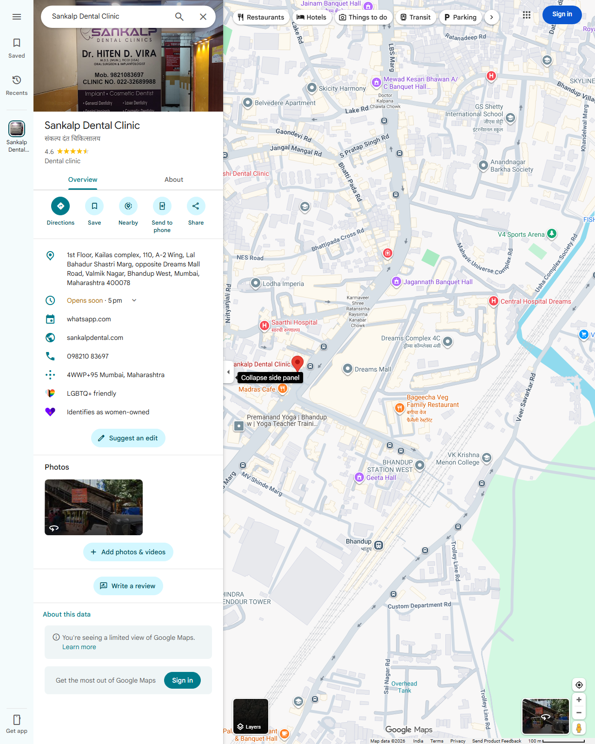Click Sign in in bottom banner
Image resolution: width=595 pixels, height=744 pixels.
tap(182, 680)
